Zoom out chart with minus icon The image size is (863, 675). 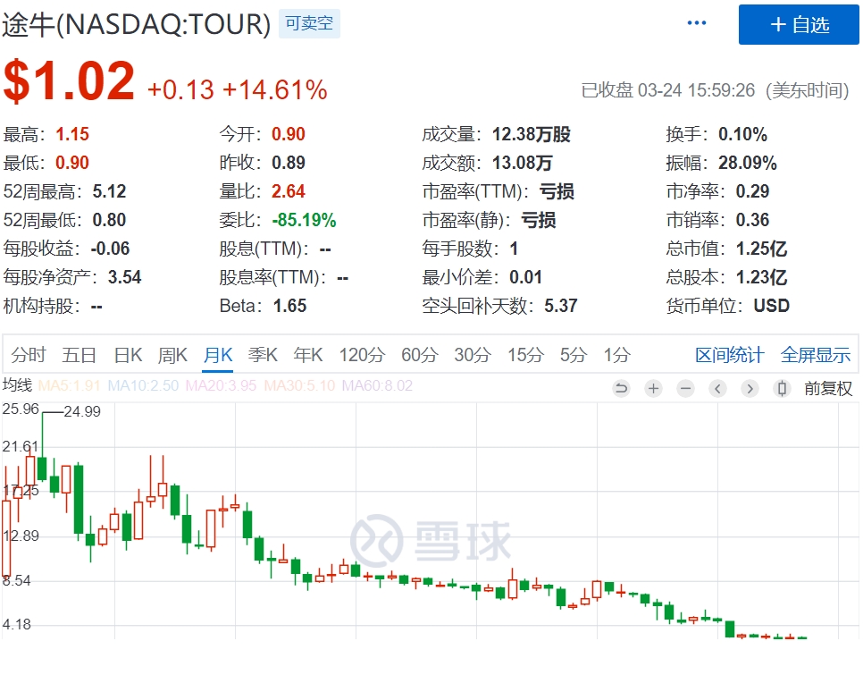686,389
